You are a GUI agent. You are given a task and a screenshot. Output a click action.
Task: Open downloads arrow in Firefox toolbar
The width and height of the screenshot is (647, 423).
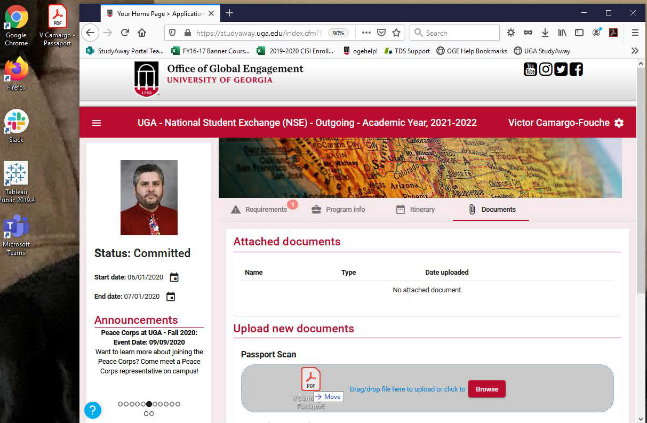tap(545, 33)
